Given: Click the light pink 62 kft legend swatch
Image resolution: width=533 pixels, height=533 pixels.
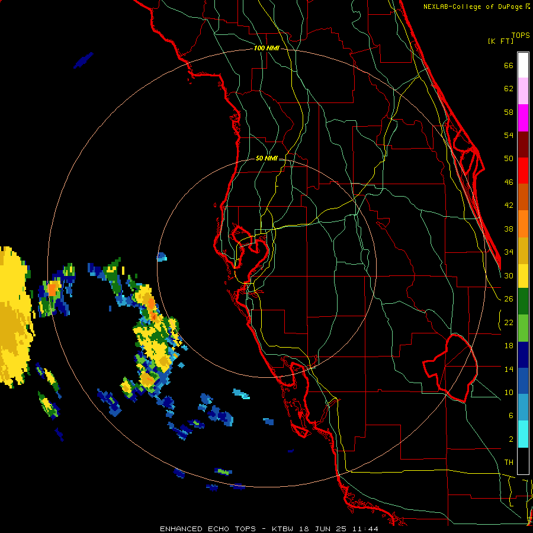Looking at the screenshot, I should coord(523,91).
